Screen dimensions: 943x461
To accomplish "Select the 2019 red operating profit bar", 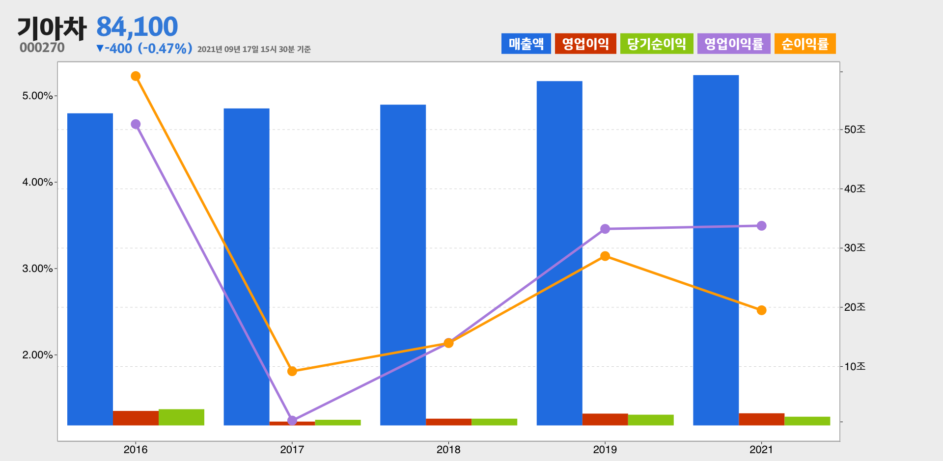I will (x=605, y=419).
